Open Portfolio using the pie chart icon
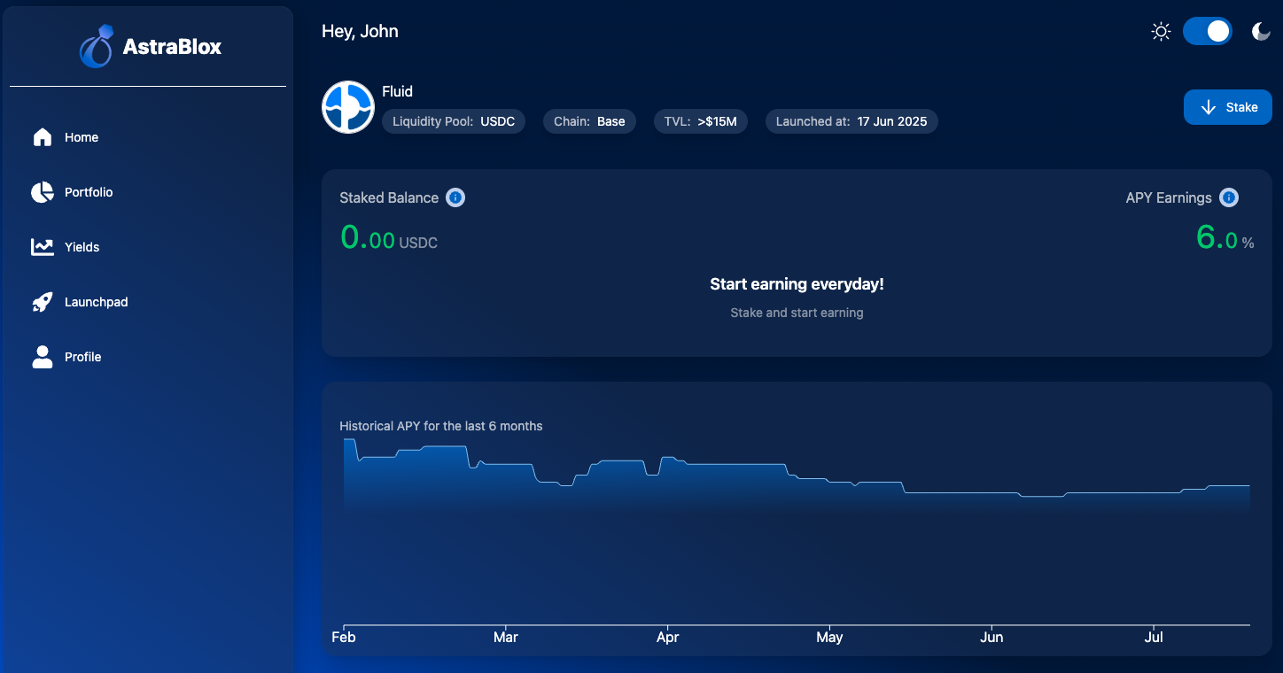This screenshot has width=1283, height=673. pos(43,192)
